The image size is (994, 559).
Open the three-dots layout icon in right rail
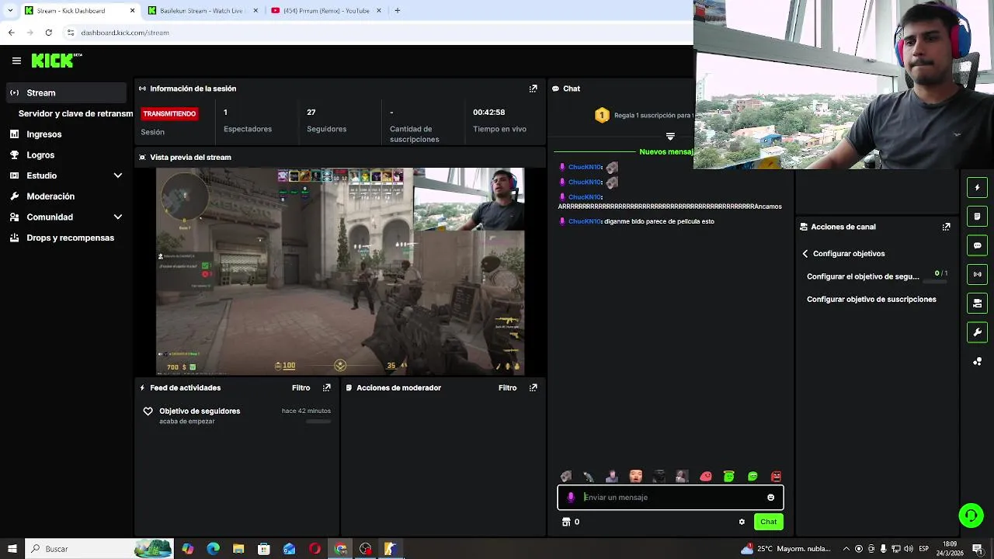(978, 361)
